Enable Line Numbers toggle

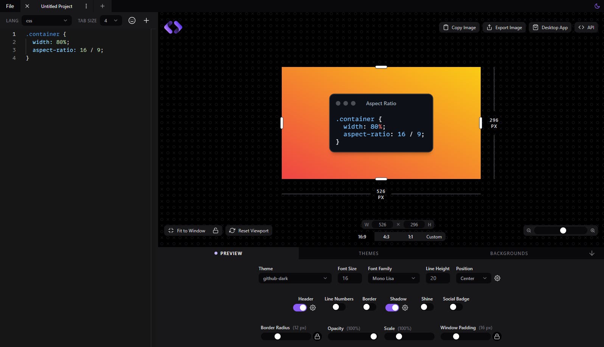pyautogui.click(x=339, y=307)
